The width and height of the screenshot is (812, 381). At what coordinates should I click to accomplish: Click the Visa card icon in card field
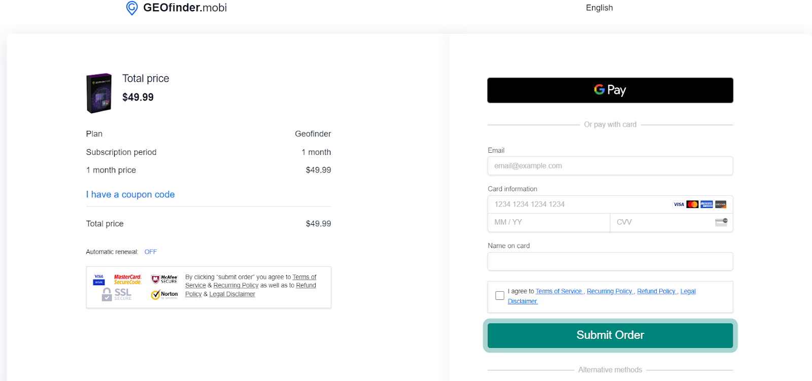[x=679, y=204]
